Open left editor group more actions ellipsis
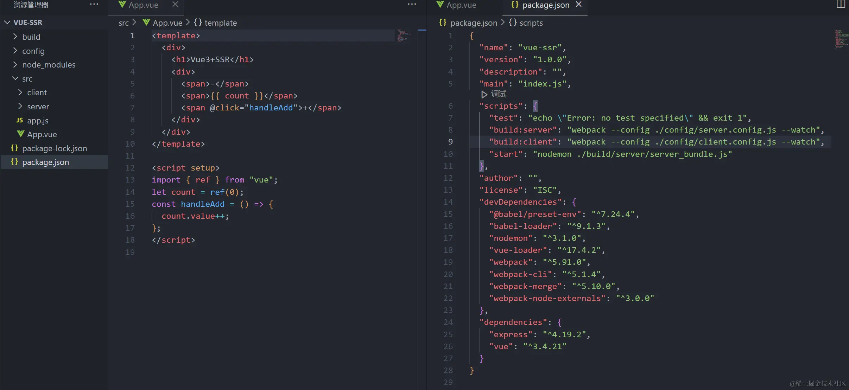 [412, 5]
